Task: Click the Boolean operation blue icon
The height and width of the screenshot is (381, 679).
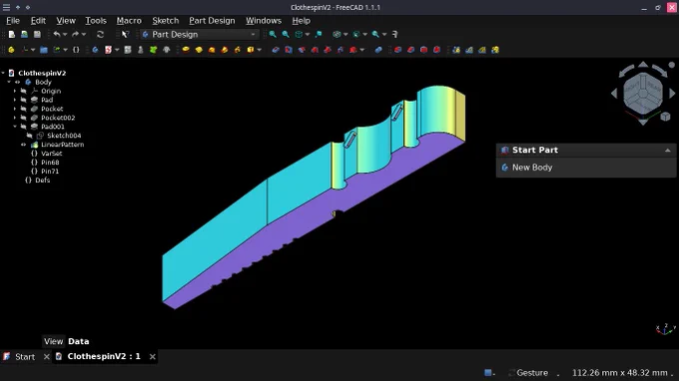Action: 378,50
